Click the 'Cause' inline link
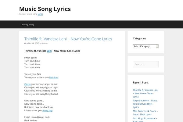The width and height of the screenshot is (183, 122). (x=27, y=84)
